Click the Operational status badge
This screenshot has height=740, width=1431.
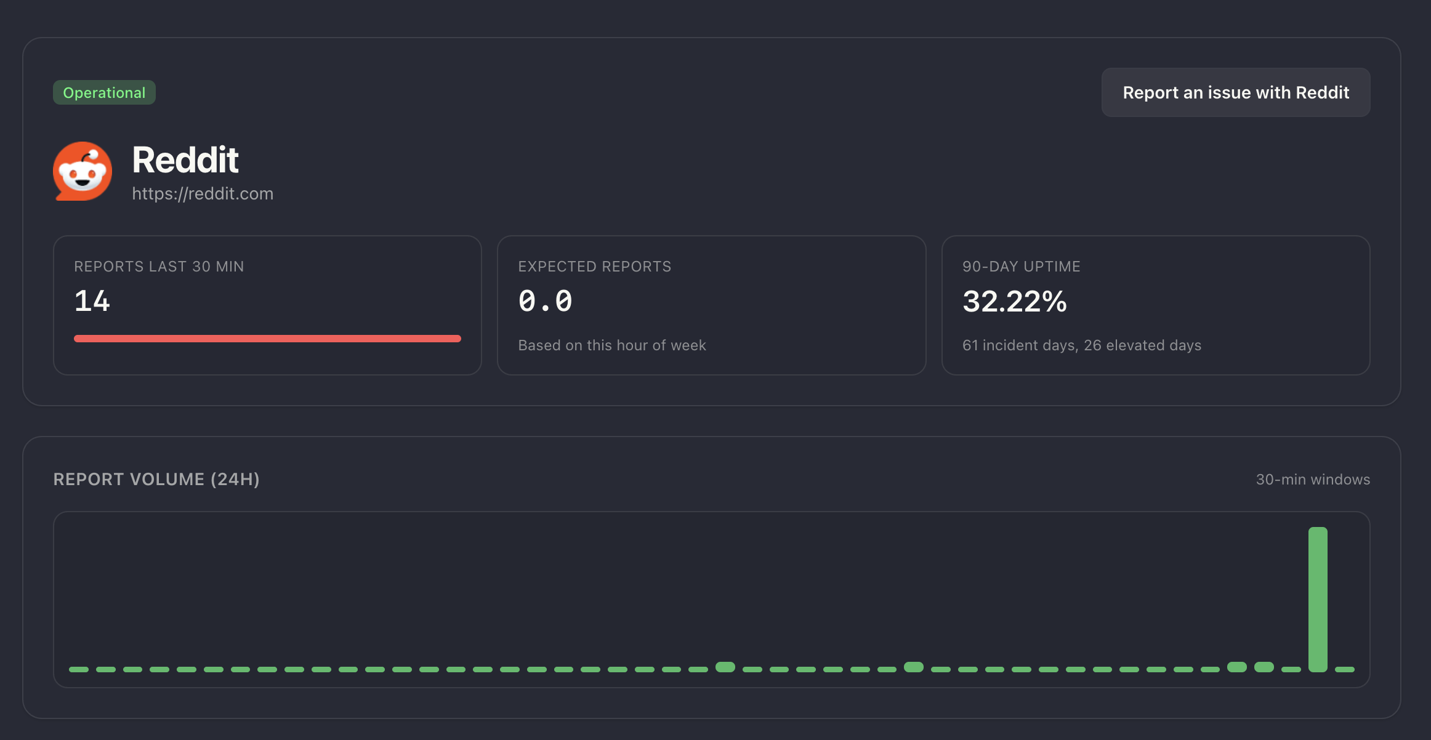[104, 92]
